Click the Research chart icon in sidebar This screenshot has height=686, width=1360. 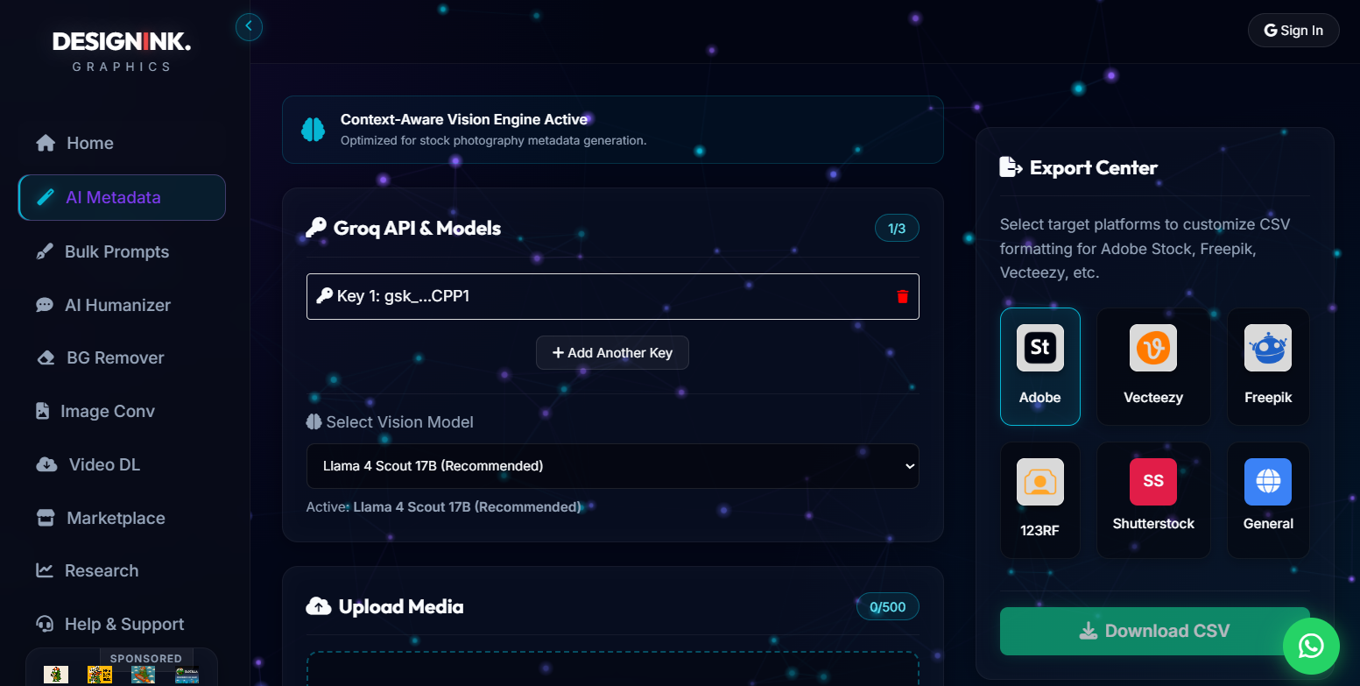pyautogui.click(x=45, y=570)
